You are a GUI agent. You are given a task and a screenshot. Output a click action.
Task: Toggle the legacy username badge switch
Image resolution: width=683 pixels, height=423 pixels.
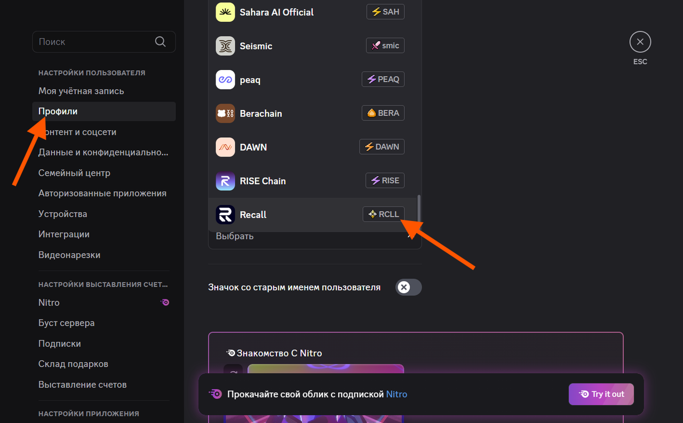click(409, 287)
